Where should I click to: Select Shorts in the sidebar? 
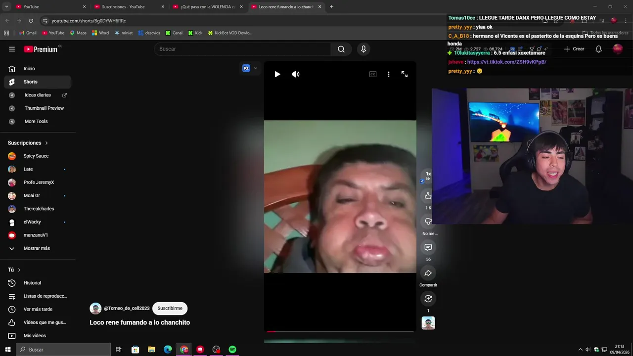38,82
